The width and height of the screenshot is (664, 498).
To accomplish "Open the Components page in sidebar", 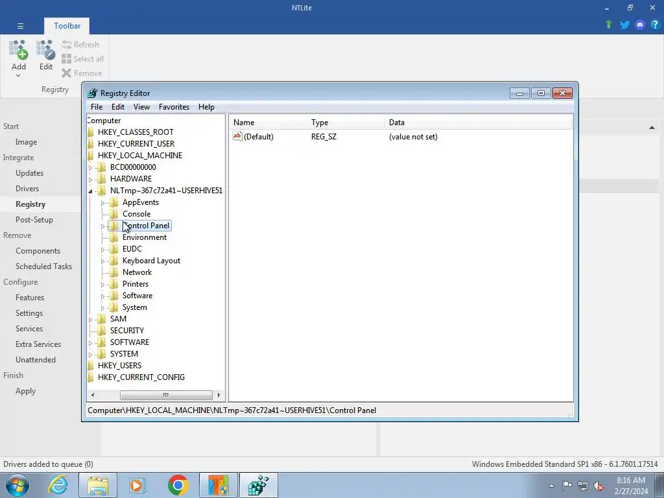I will coord(38,251).
